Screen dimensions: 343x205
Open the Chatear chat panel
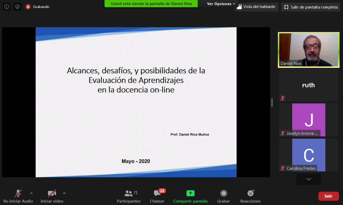click(x=157, y=196)
